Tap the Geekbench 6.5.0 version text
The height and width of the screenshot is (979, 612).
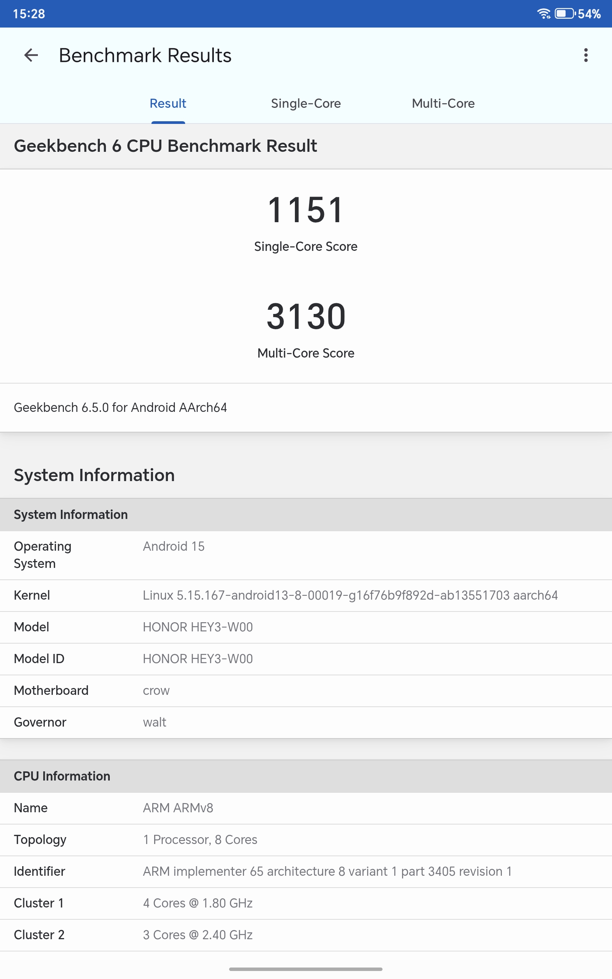tap(120, 407)
